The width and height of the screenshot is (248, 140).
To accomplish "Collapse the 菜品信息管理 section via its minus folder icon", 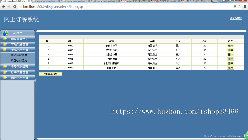I will 5,50.
